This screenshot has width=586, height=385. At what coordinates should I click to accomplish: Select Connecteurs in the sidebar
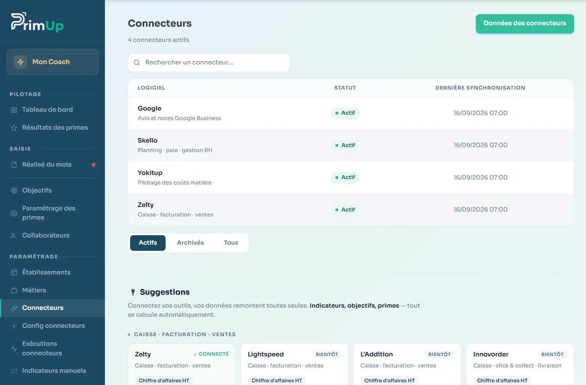tap(52, 308)
